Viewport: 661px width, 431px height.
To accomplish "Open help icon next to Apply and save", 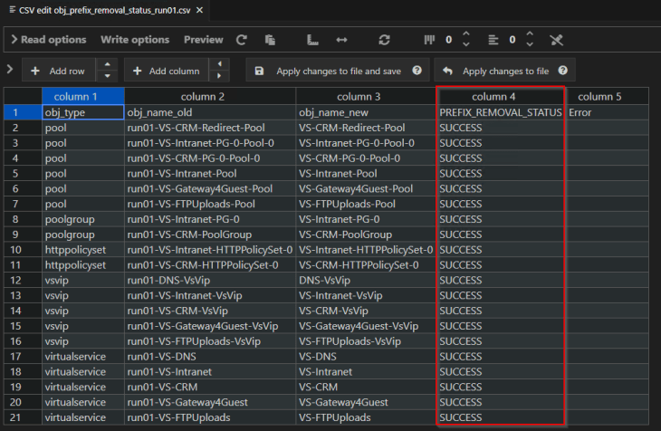I will (417, 71).
